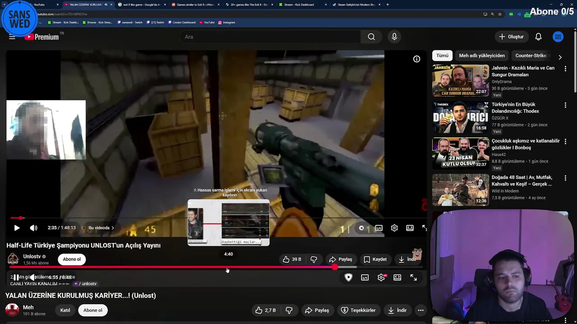577x324 pixels.
Task: Mute the main player volume
Action: tap(32, 278)
